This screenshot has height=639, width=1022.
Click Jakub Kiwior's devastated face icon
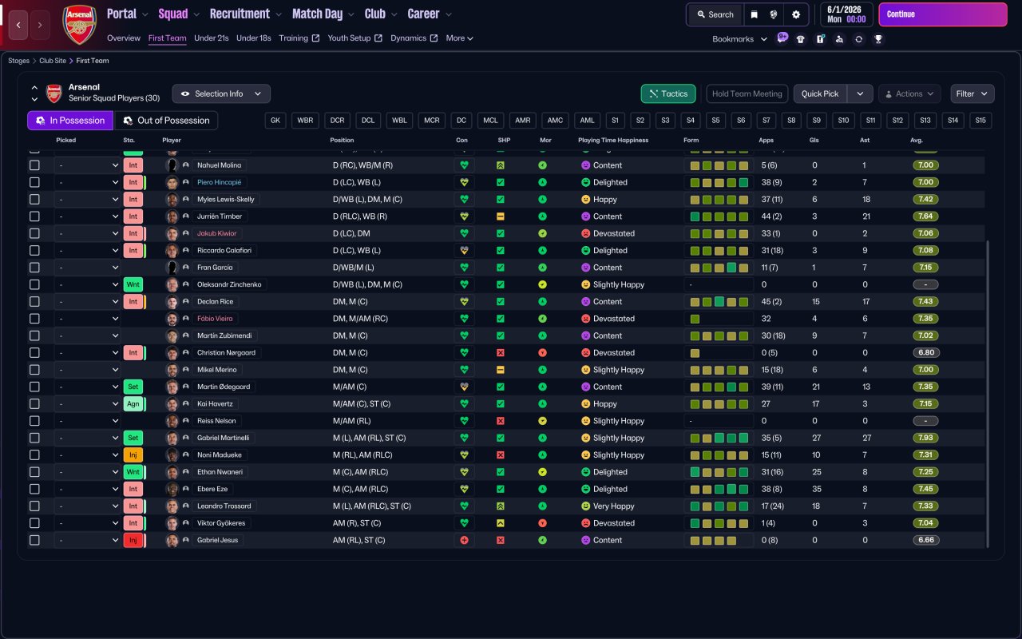coord(585,234)
